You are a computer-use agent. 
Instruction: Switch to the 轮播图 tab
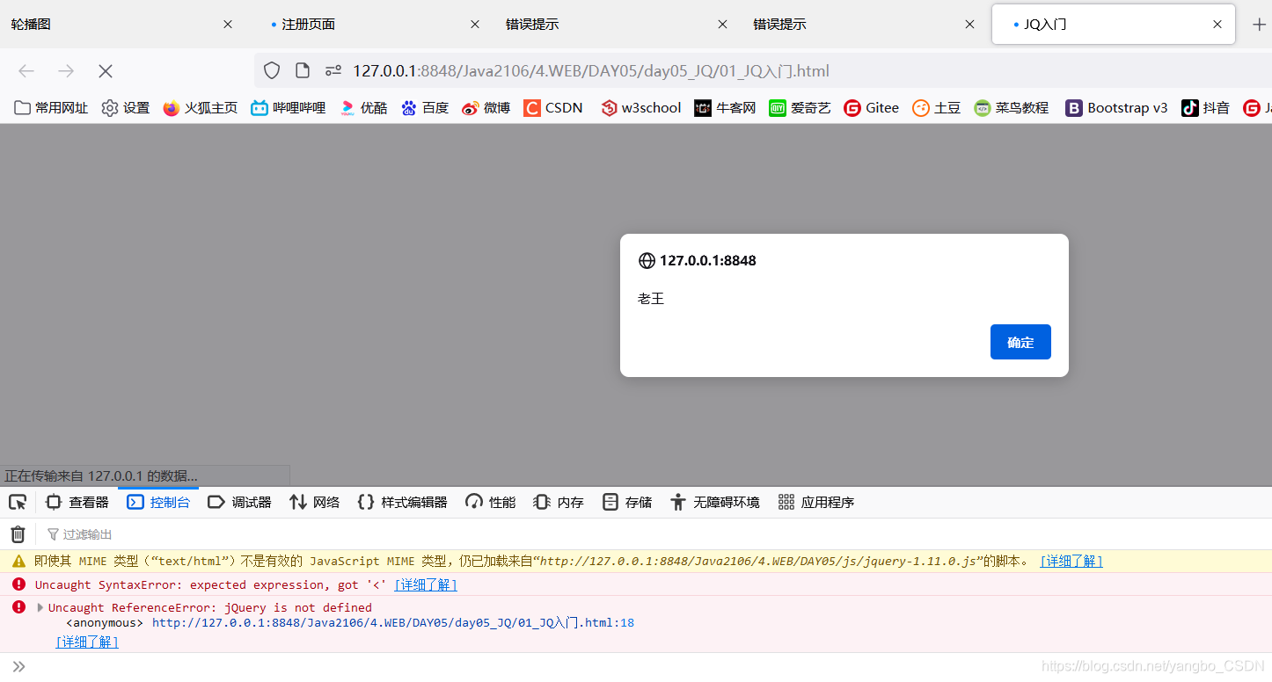(123, 25)
